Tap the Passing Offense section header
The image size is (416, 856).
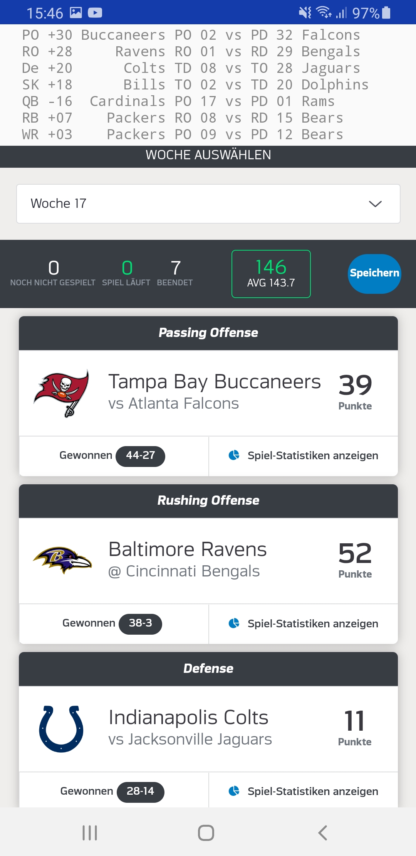tap(208, 333)
